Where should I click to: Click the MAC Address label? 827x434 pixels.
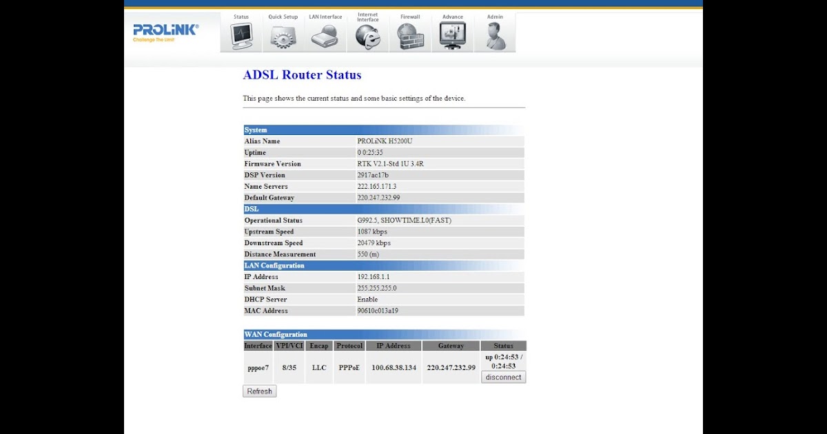(265, 311)
